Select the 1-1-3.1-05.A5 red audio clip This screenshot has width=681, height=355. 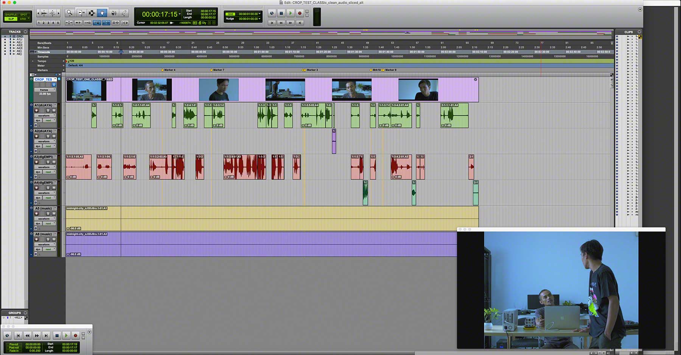click(79, 167)
